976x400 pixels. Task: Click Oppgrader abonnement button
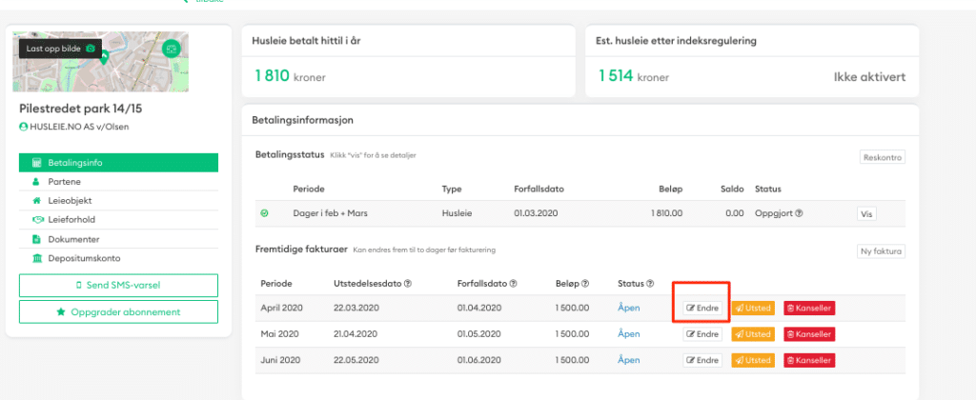pyautogui.click(x=118, y=311)
